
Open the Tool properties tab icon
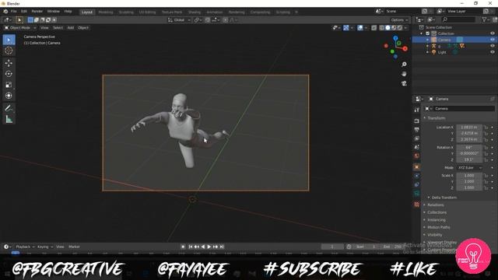tap(417, 110)
